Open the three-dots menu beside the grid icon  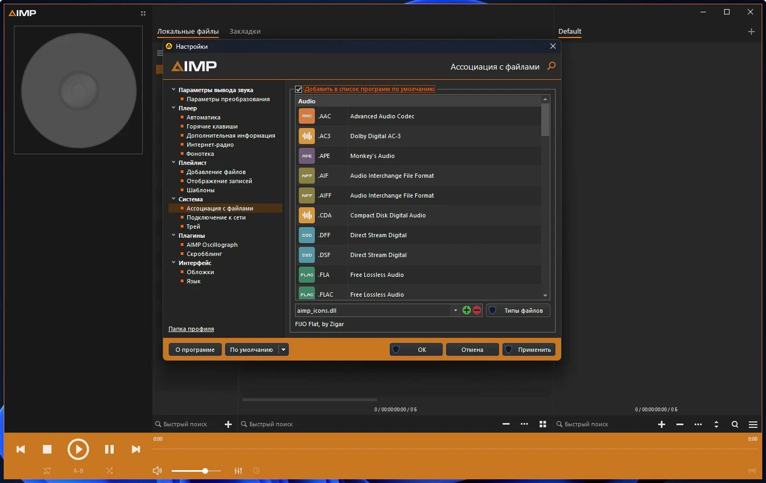pyautogui.click(x=524, y=424)
